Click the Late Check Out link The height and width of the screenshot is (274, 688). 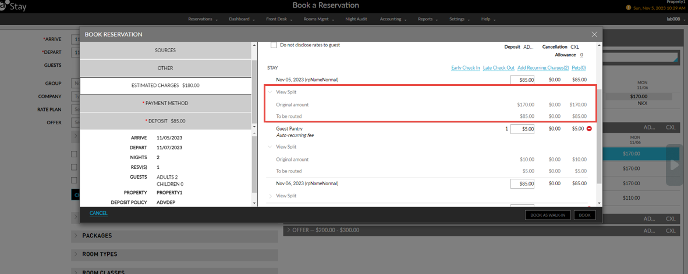[x=498, y=68]
